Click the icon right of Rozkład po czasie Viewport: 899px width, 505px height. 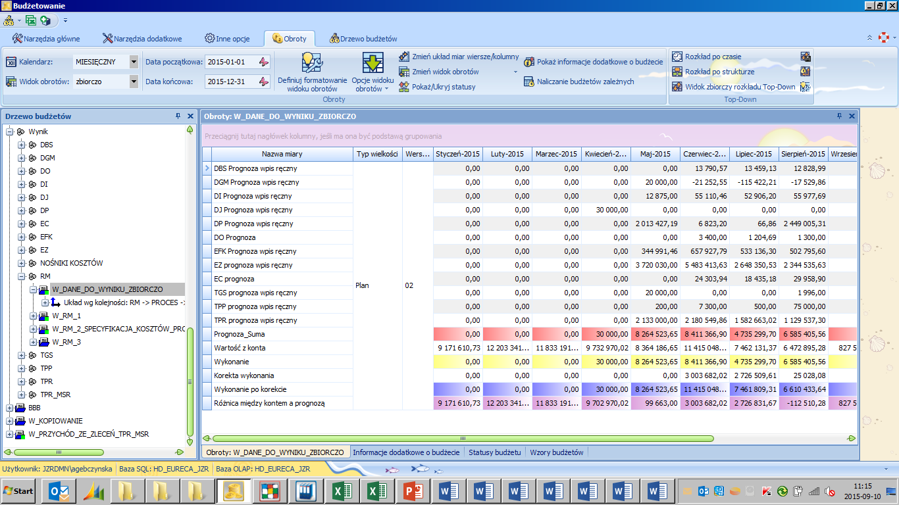point(805,57)
